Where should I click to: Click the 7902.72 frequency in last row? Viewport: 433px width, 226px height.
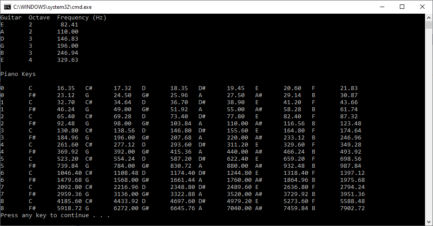pos(353,208)
